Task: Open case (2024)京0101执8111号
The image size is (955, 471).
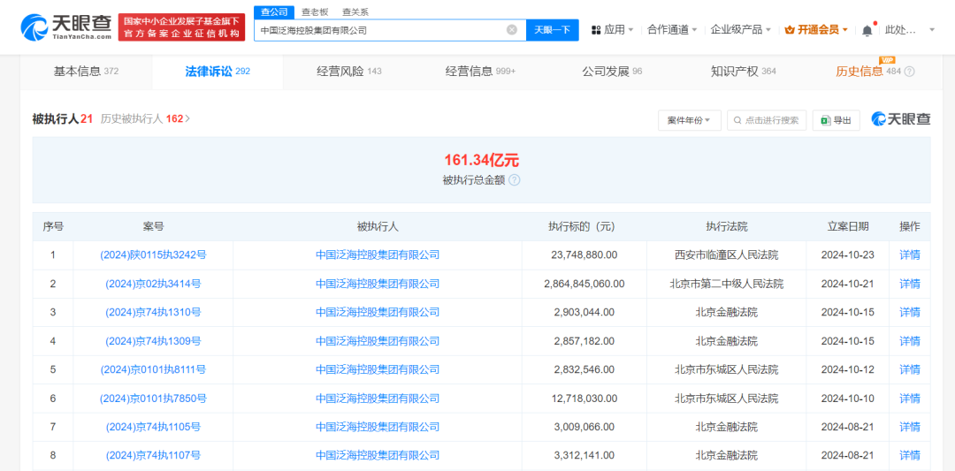Action: [x=153, y=369]
